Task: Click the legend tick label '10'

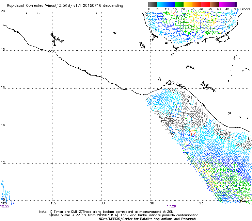Action: click(167, 9)
